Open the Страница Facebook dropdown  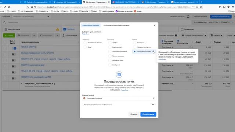119,98
